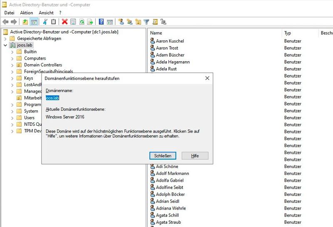Viewport: 333px width, 227px height.
Task: Click the user icon beside Adolf Markmann
Action: pyautogui.click(x=152, y=173)
